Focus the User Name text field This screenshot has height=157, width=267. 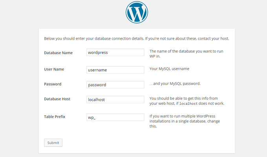coord(115,69)
